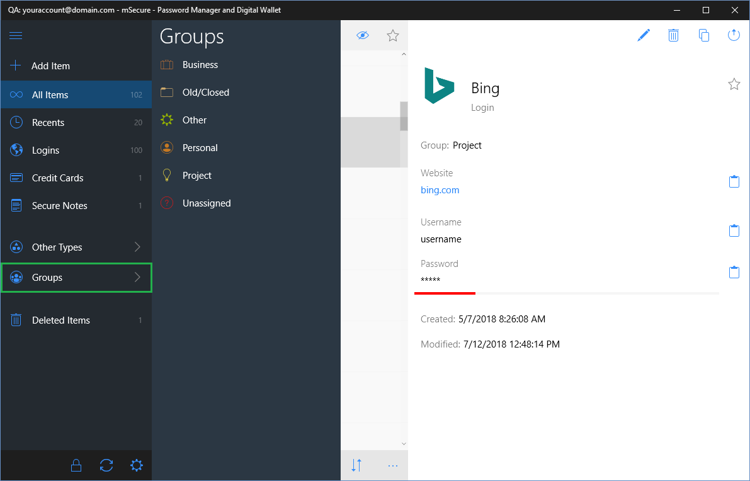The width and height of the screenshot is (750, 481).
Task: Select the Business group
Action: point(246,65)
